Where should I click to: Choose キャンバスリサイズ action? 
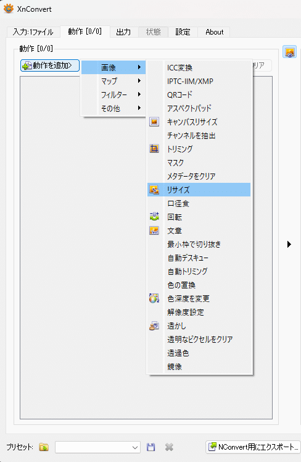pos(199,122)
